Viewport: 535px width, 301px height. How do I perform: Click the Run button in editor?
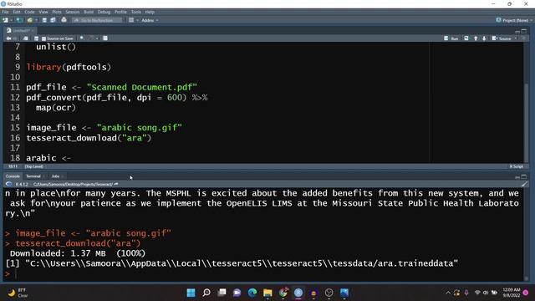click(x=451, y=38)
